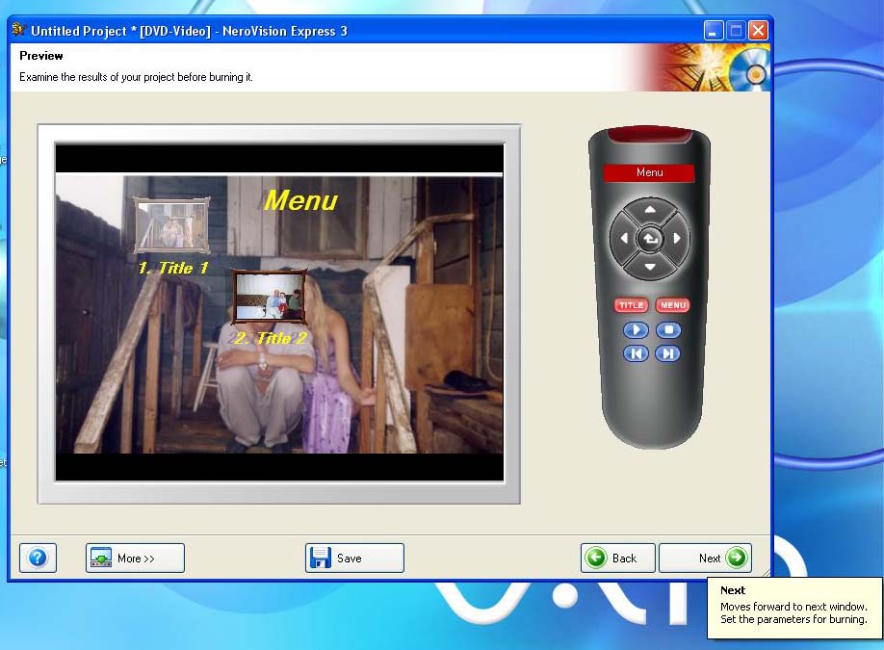The width and height of the screenshot is (884, 650).
Task: Open the help question mark button
Action: [38, 559]
